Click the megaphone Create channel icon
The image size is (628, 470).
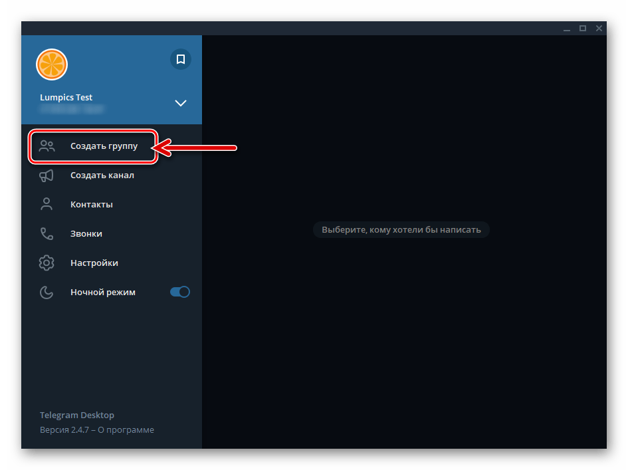click(x=47, y=176)
